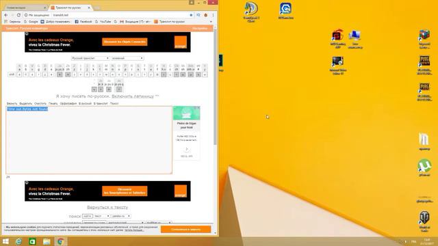Open the white folder desktop icon
This screenshot has height=246, width=438.
424,141
